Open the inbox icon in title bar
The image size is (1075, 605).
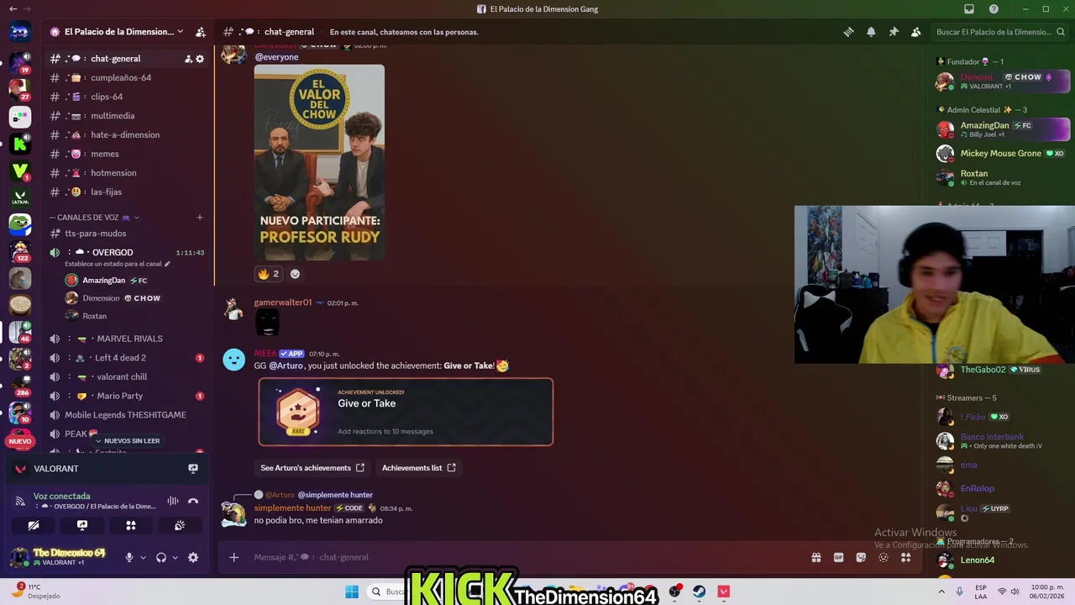[969, 9]
